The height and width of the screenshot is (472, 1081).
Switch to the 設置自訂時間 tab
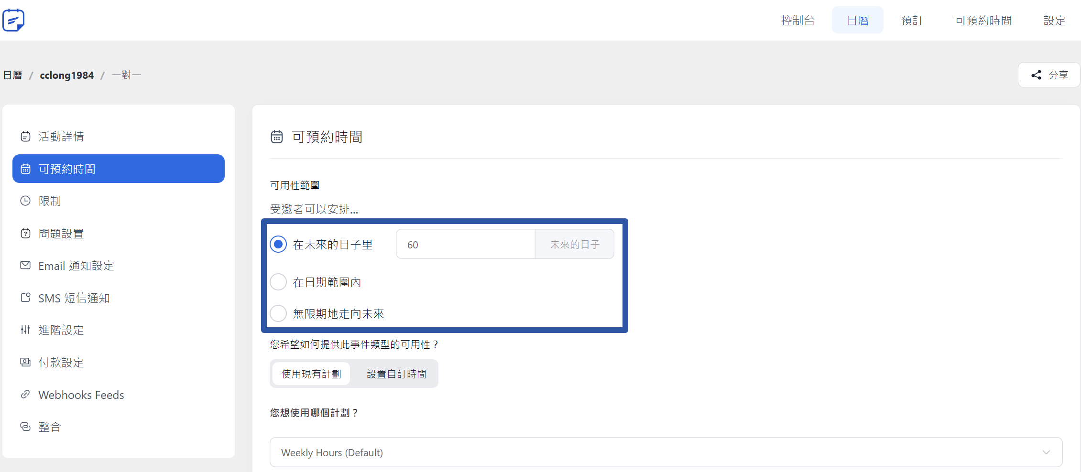(396, 374)
